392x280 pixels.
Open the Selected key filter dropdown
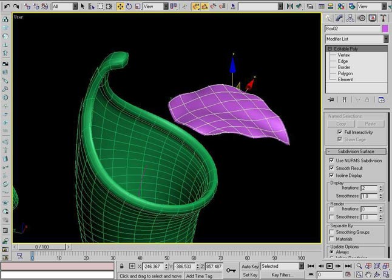click(282, 266)
